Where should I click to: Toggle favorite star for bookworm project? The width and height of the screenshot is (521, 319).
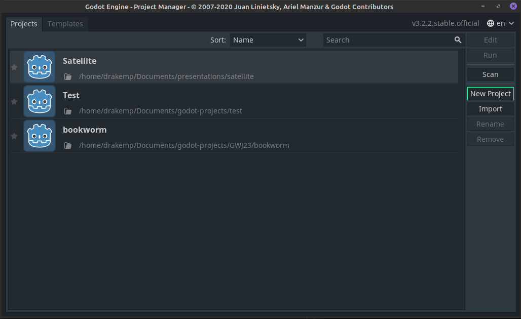tap(14, 136)
